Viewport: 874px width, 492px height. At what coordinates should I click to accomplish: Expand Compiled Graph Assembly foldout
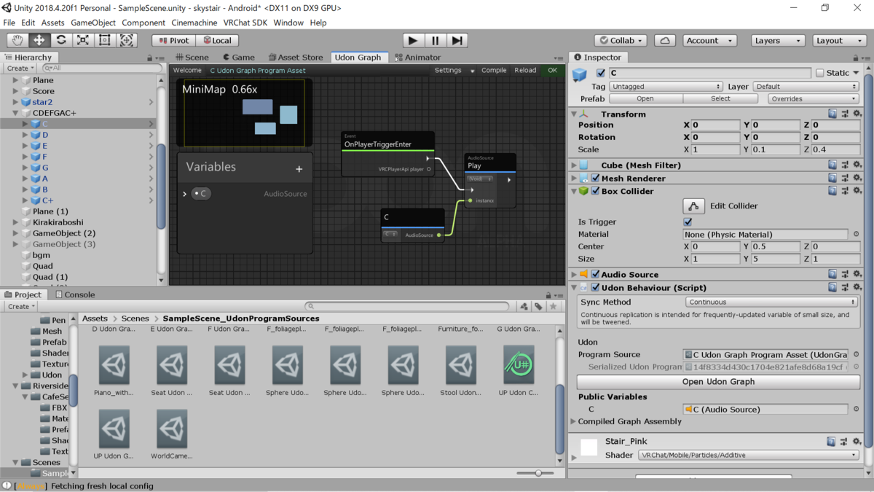pos(574,422)
